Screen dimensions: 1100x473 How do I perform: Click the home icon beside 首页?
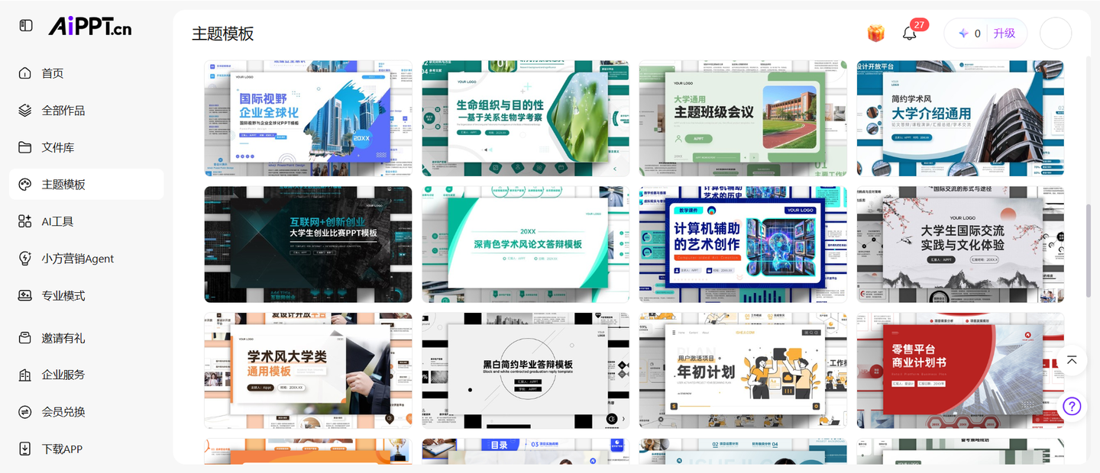25,73
